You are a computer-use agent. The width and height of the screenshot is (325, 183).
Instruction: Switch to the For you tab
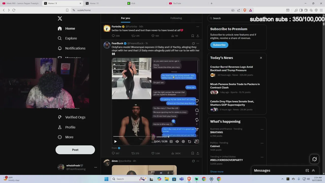tap(125, 18)
